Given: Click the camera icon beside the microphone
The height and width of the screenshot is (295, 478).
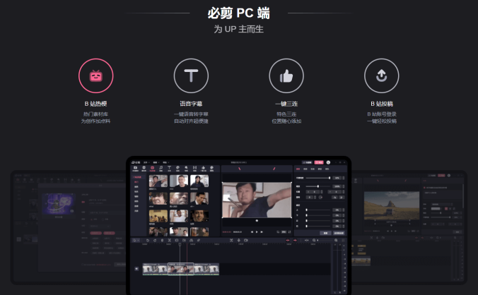Looking at the screenshot, I should tap(246, 240).
